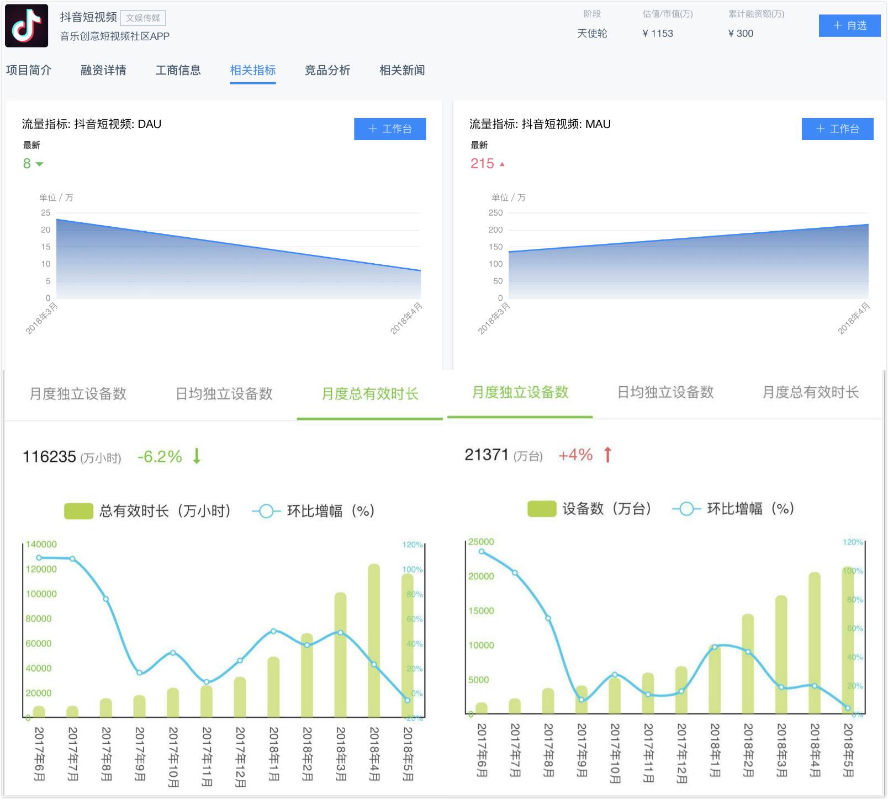Click the red MAU up-arrow indicator

pos(502,164)
